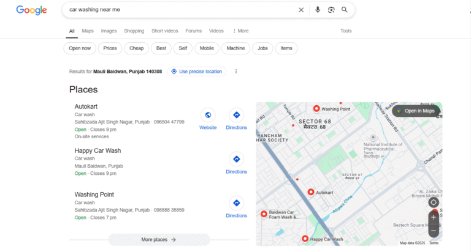
Task: Open the Shopping tab
Action: pos(134,31)
